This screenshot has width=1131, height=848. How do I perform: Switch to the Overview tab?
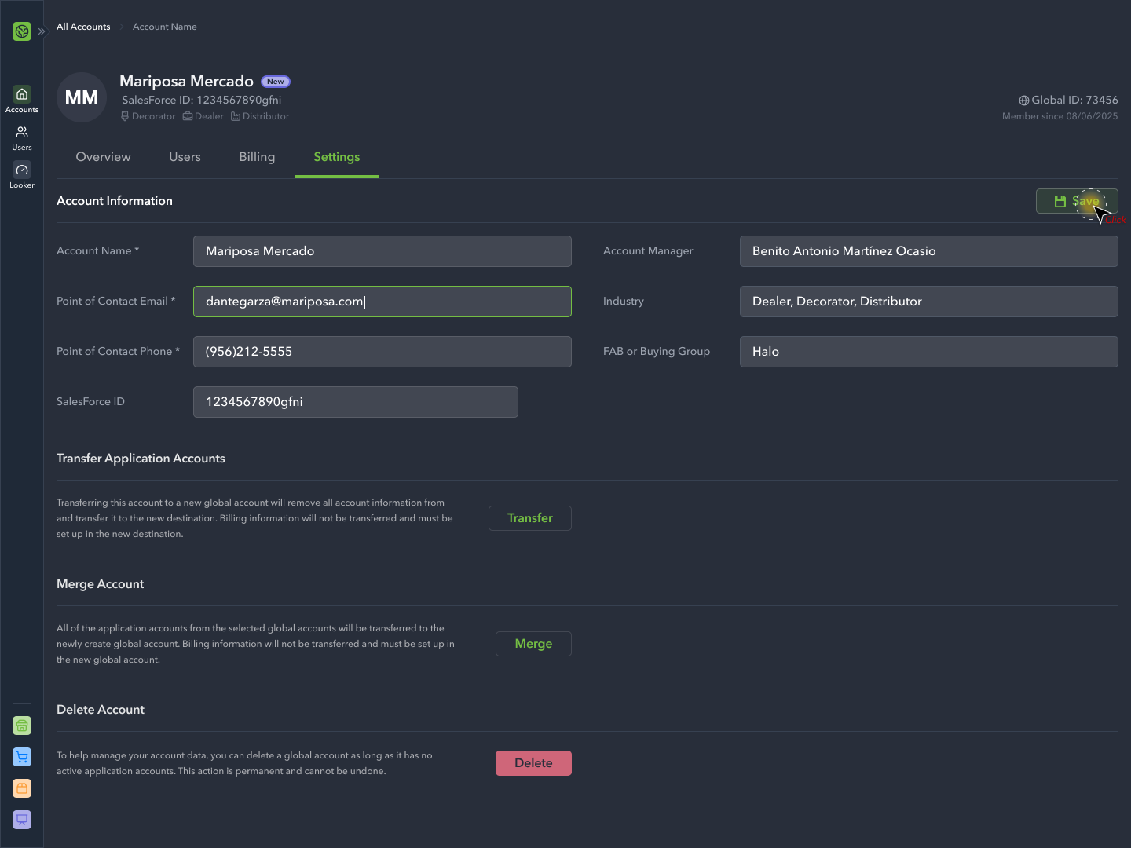tap(103, 156)
